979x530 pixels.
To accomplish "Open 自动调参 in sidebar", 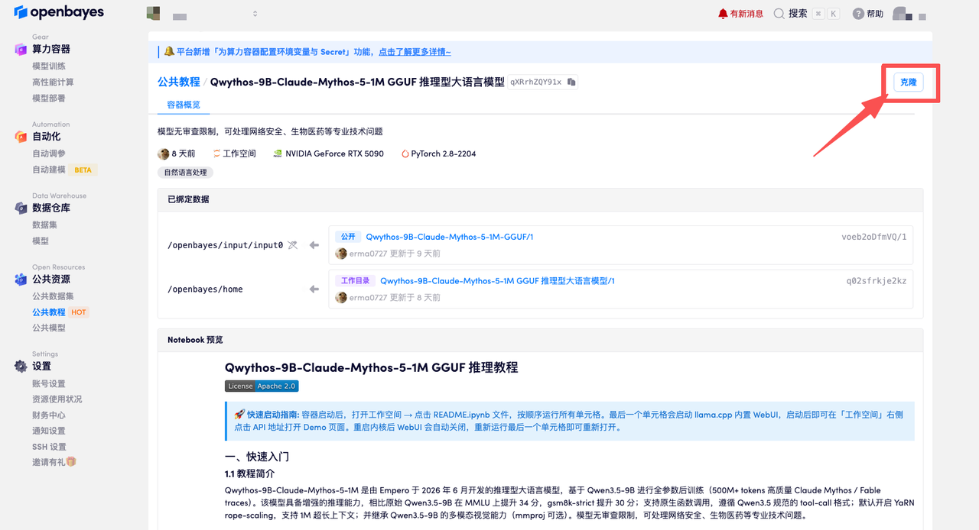I will 49,154.
